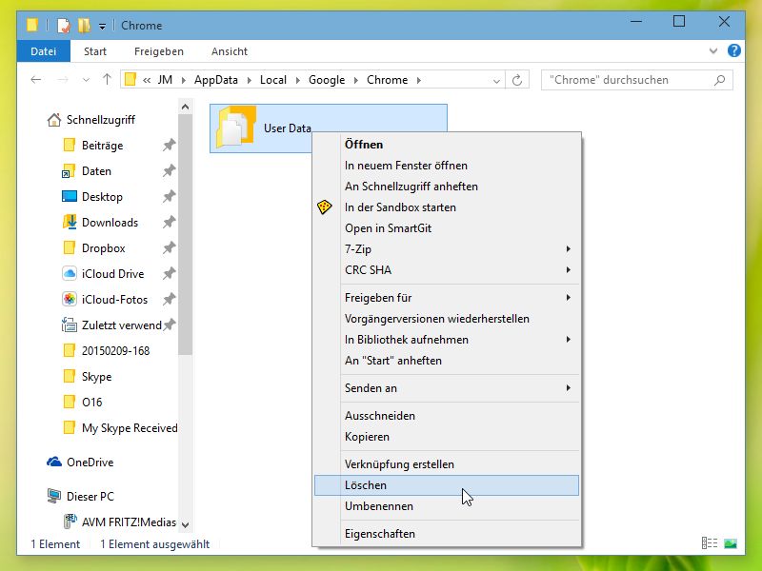Choose Löschen in the context menu
Screen dimensions: 762x571
coord(447,485)
